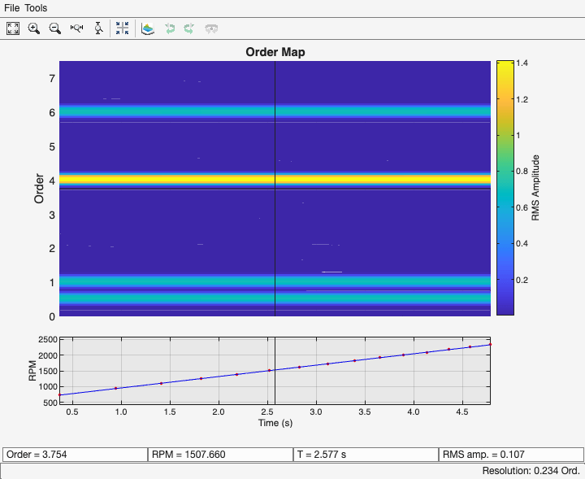Click the RPM value readout field

(219, 455)
